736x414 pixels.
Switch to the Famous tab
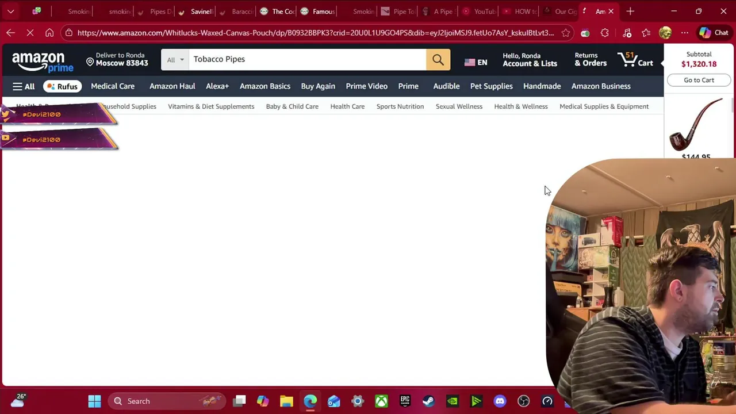[x=317, y=11]
